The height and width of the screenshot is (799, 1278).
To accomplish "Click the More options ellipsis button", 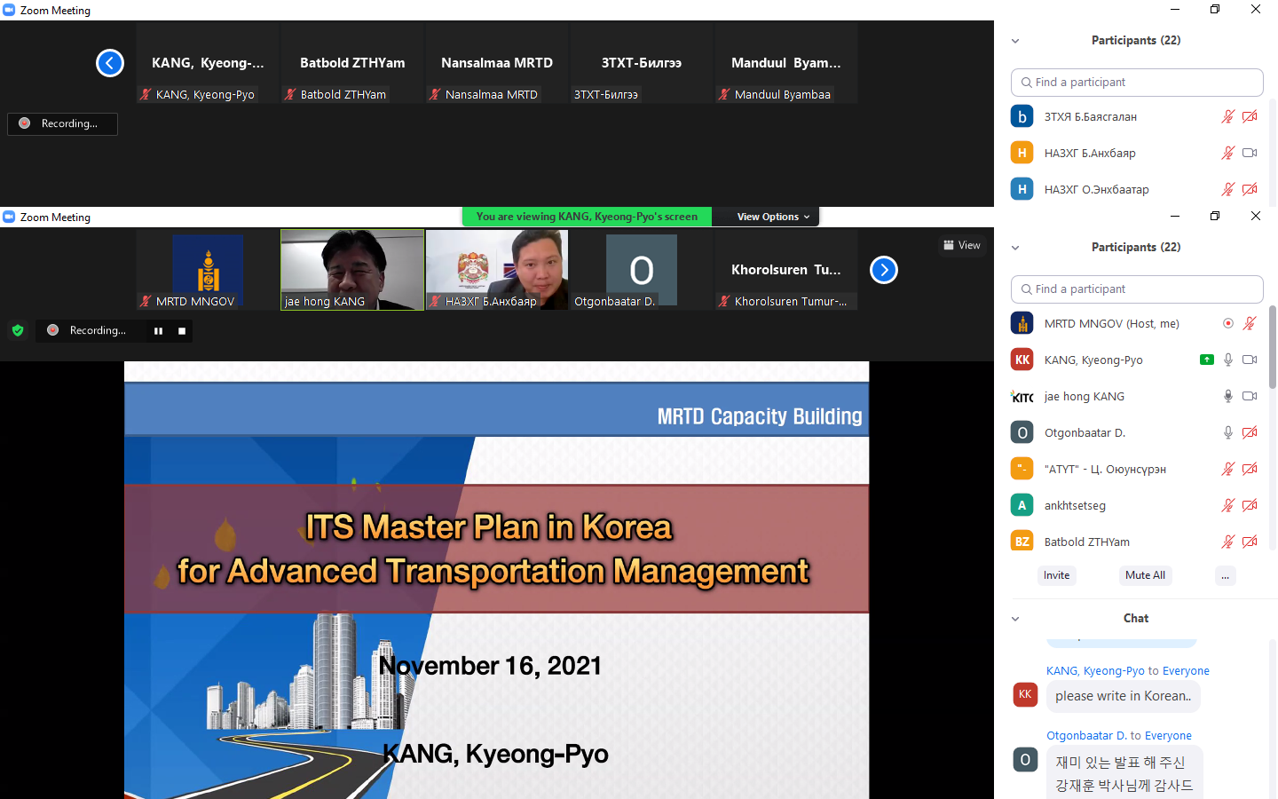I will [1225, 575].
